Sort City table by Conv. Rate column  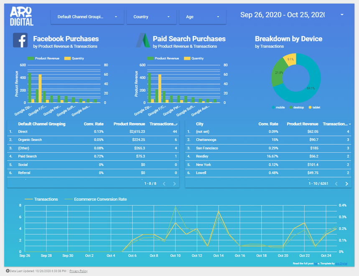[x=268, y=124]
